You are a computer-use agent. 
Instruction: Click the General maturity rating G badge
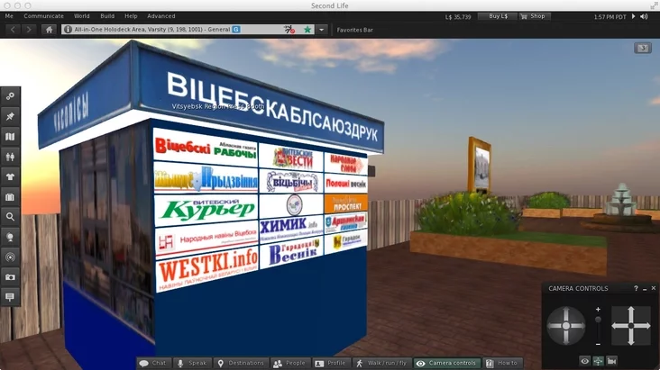236,30
